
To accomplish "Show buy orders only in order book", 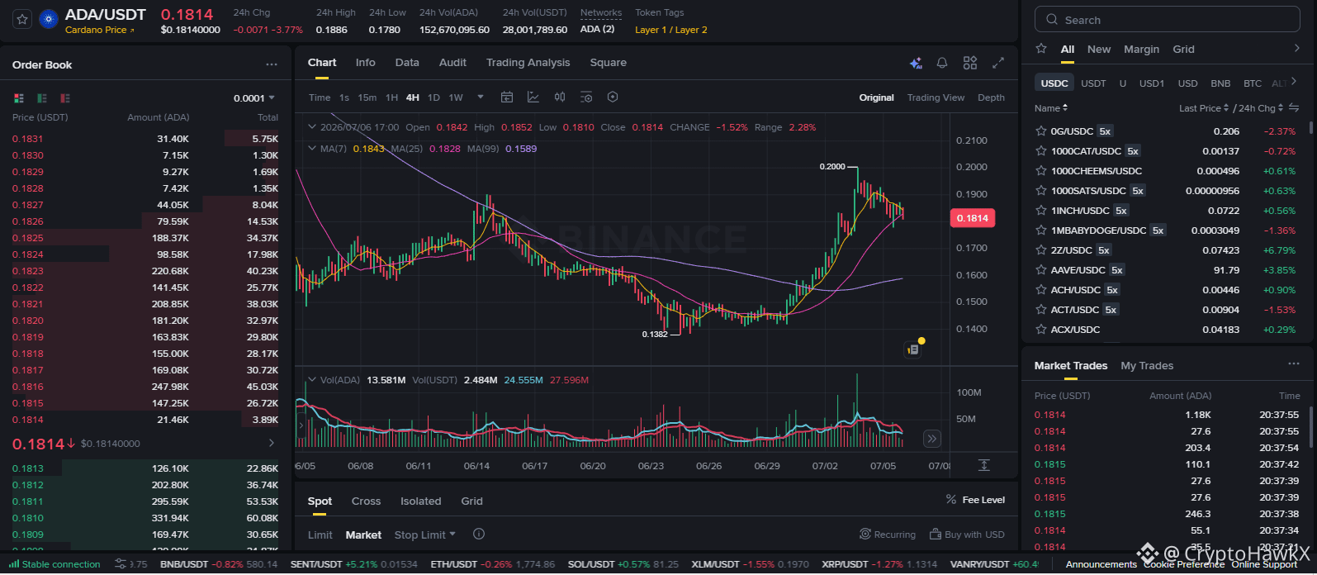I will [x=42, y=98].
